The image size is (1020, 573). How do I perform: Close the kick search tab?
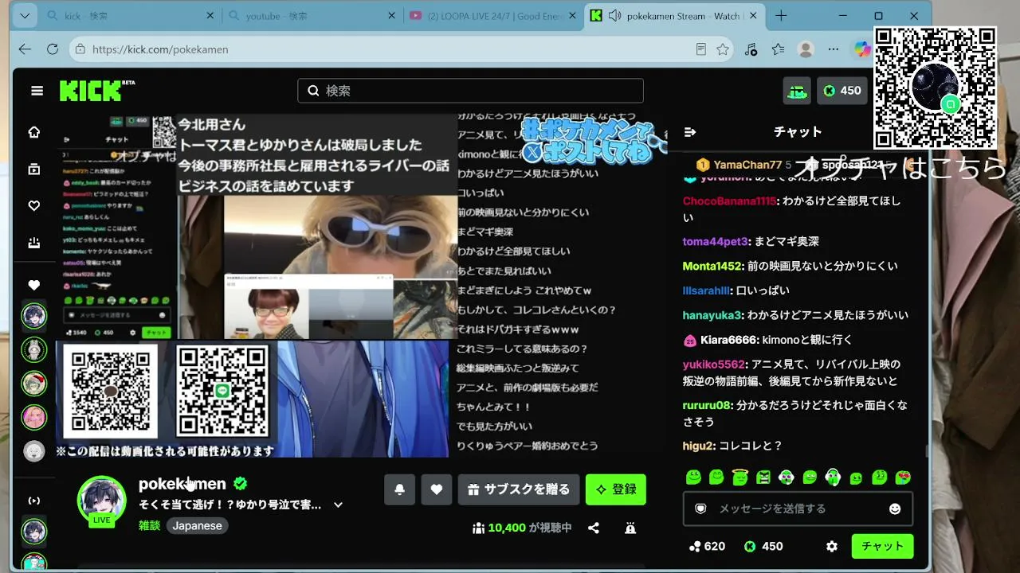pyautogui.click(x=210, y=16)
